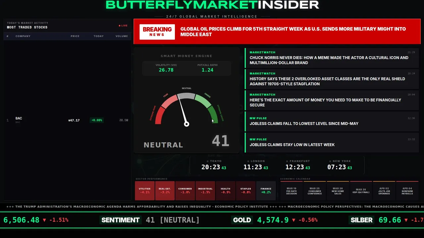
Task: Click the gauge needle pivot circle
Action: [186, 124]
